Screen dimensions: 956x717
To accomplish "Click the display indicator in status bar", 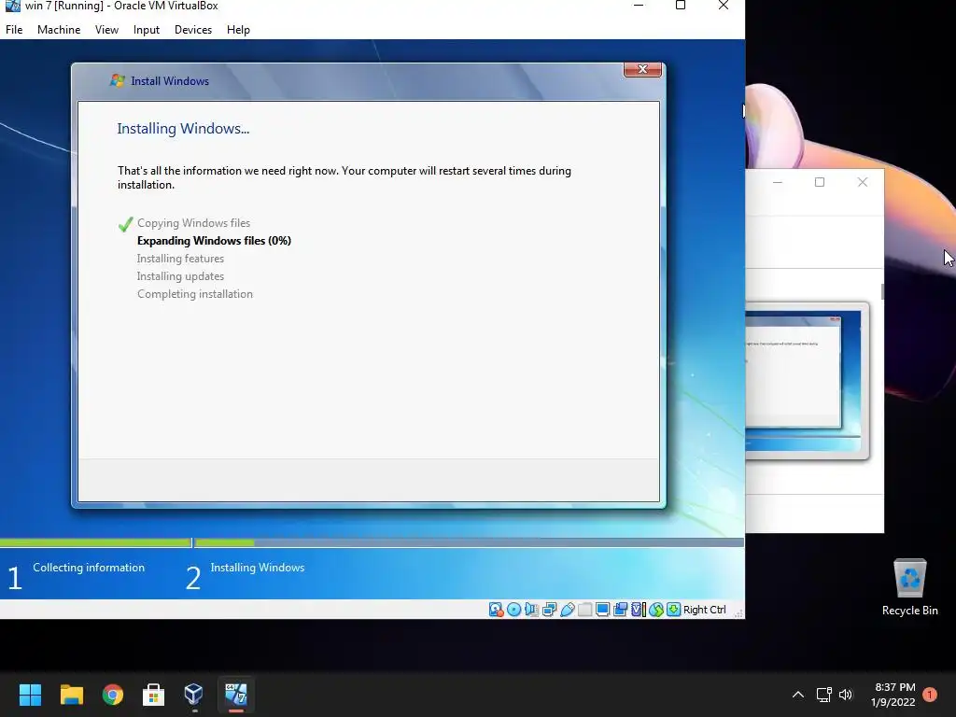I will point(602,610).
